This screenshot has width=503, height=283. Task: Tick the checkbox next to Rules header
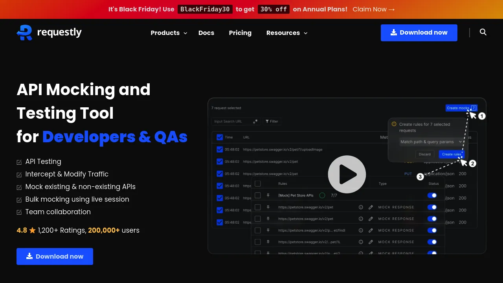[x=258, y=184]
